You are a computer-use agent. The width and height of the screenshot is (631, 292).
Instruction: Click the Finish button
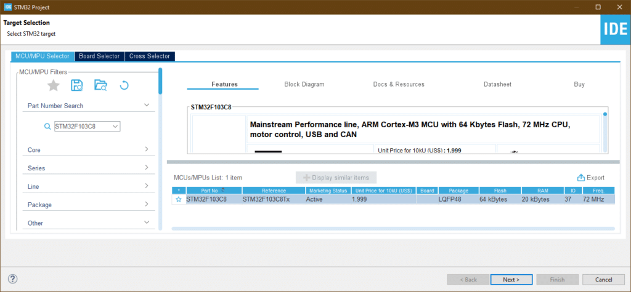tap(557, 279)
